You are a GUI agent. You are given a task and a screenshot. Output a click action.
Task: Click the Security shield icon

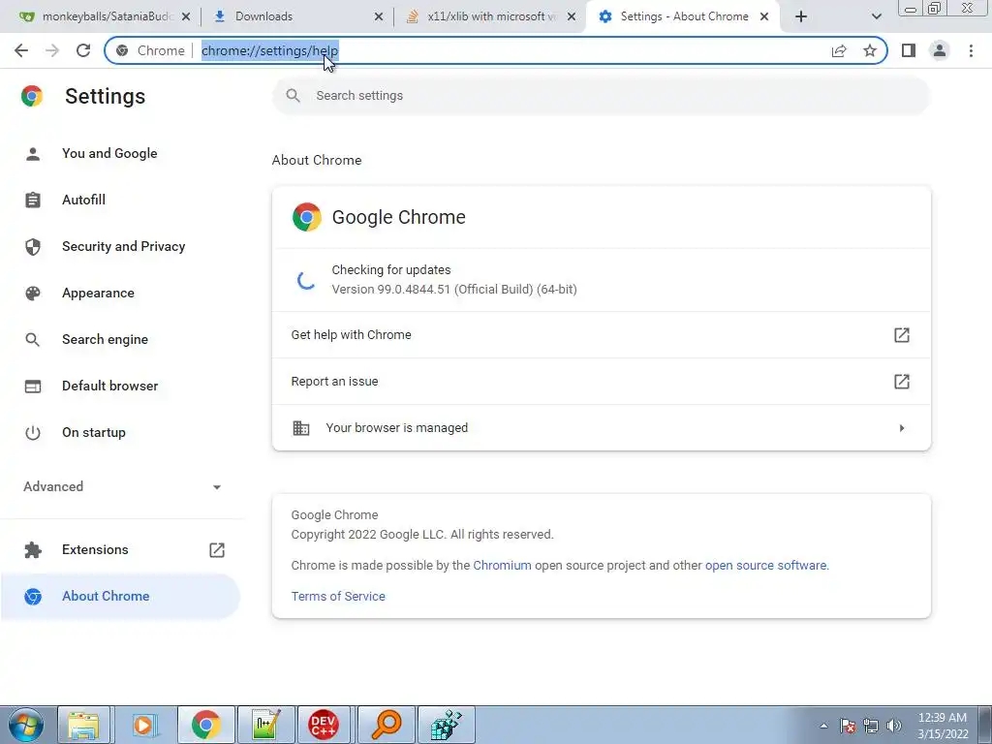point(33,247)
